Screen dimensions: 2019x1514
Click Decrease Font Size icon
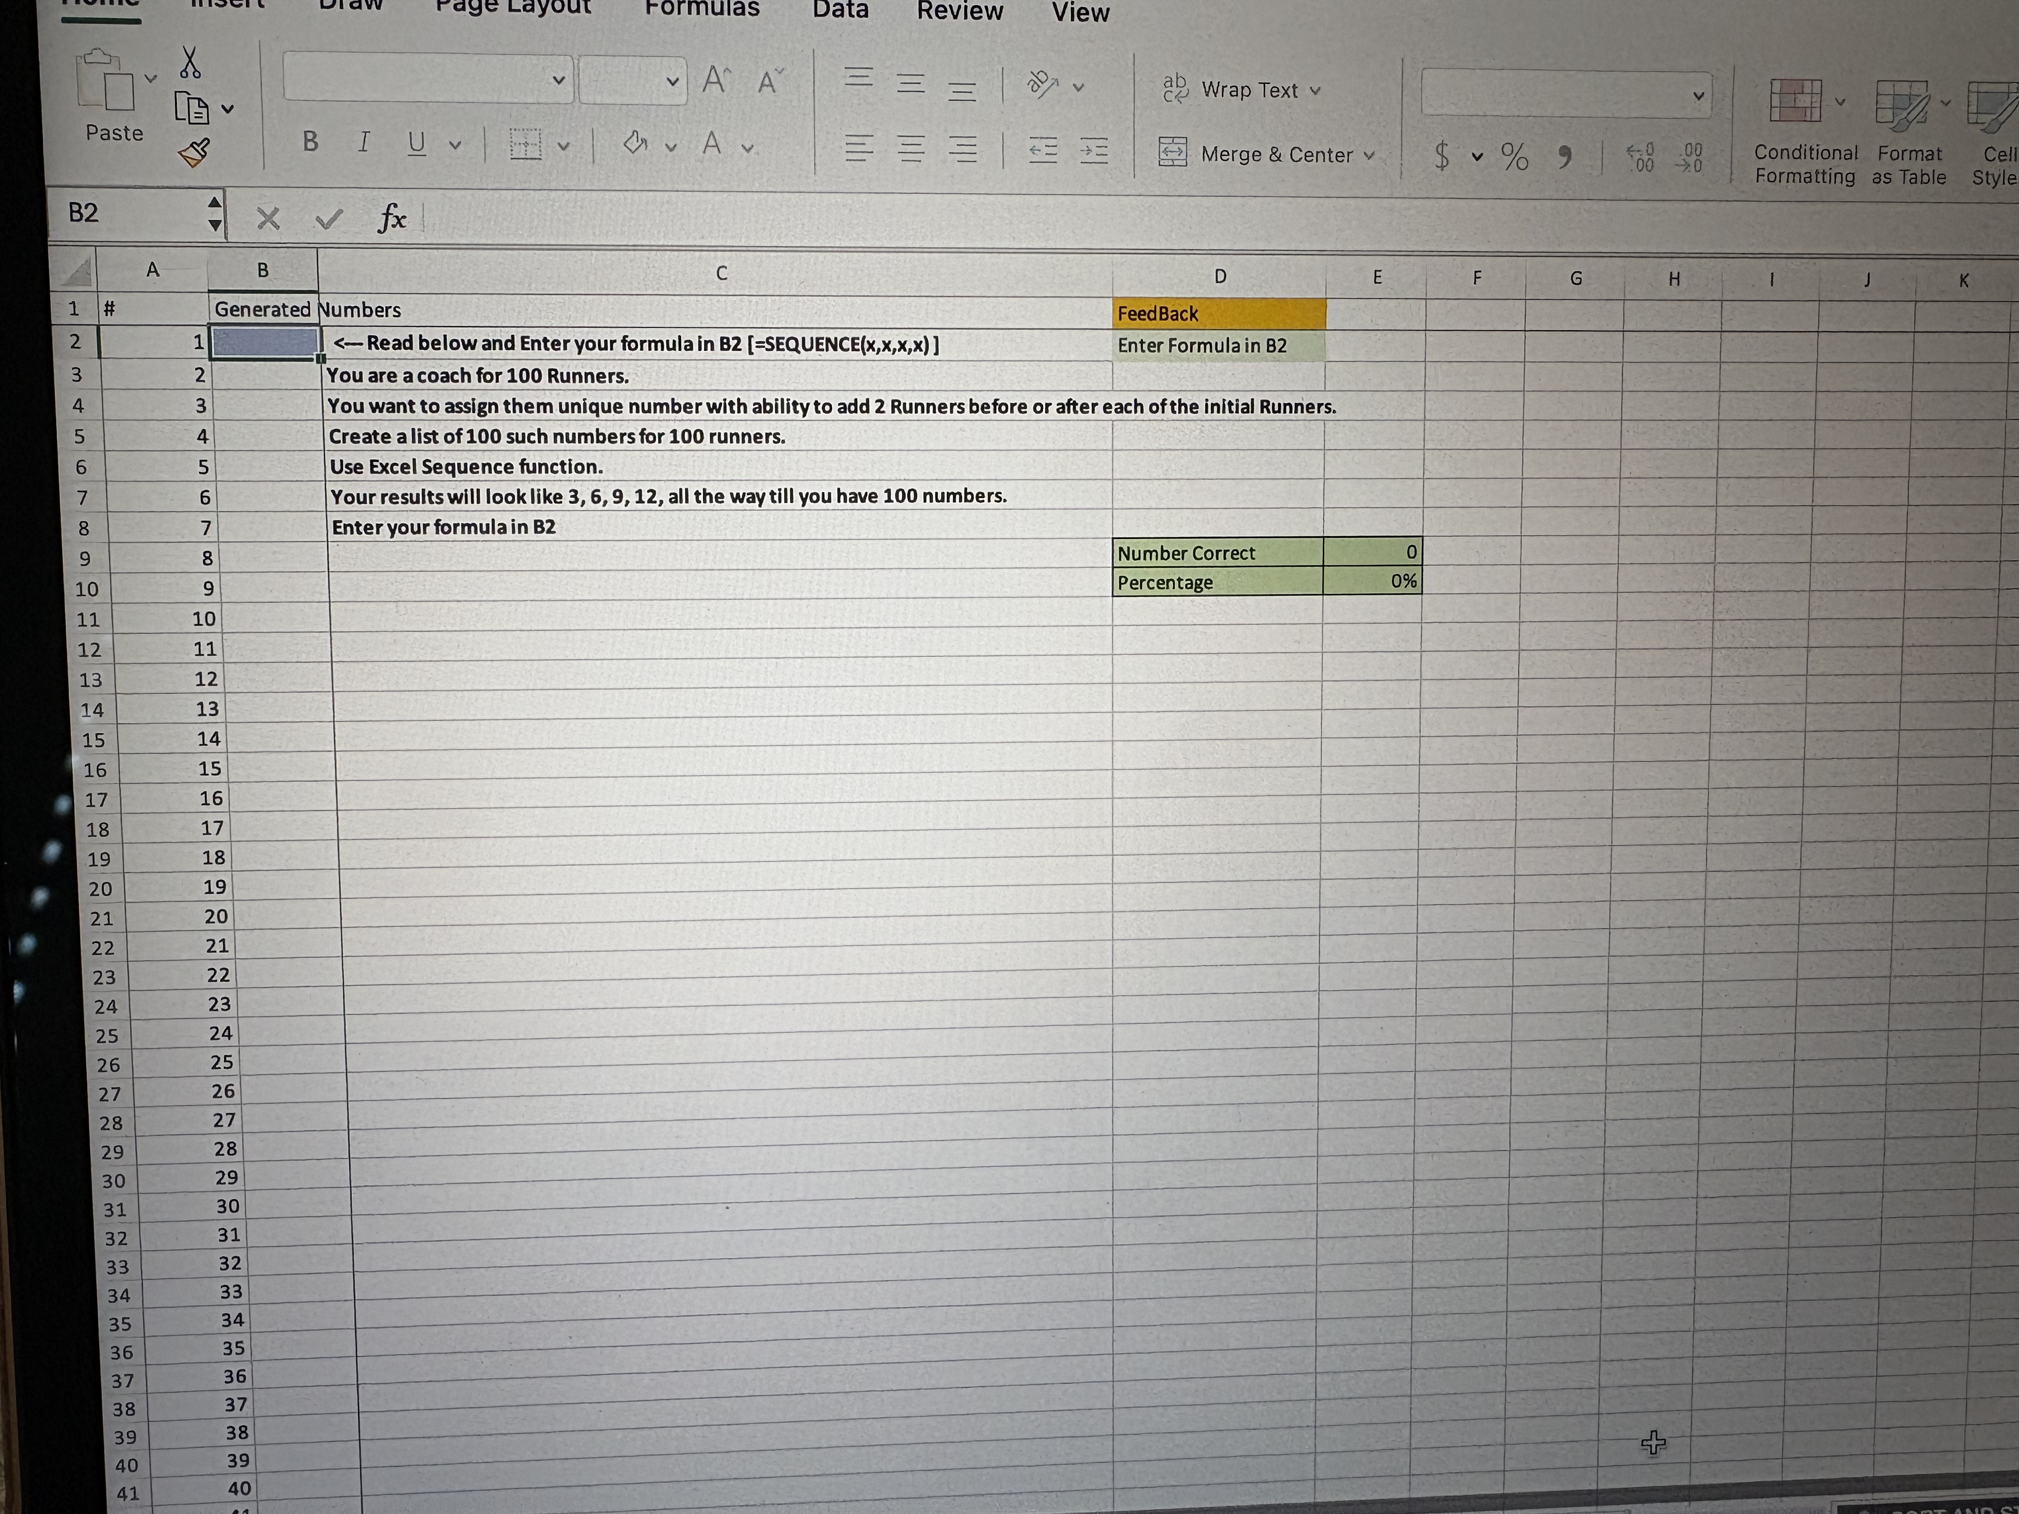(770, 82)
